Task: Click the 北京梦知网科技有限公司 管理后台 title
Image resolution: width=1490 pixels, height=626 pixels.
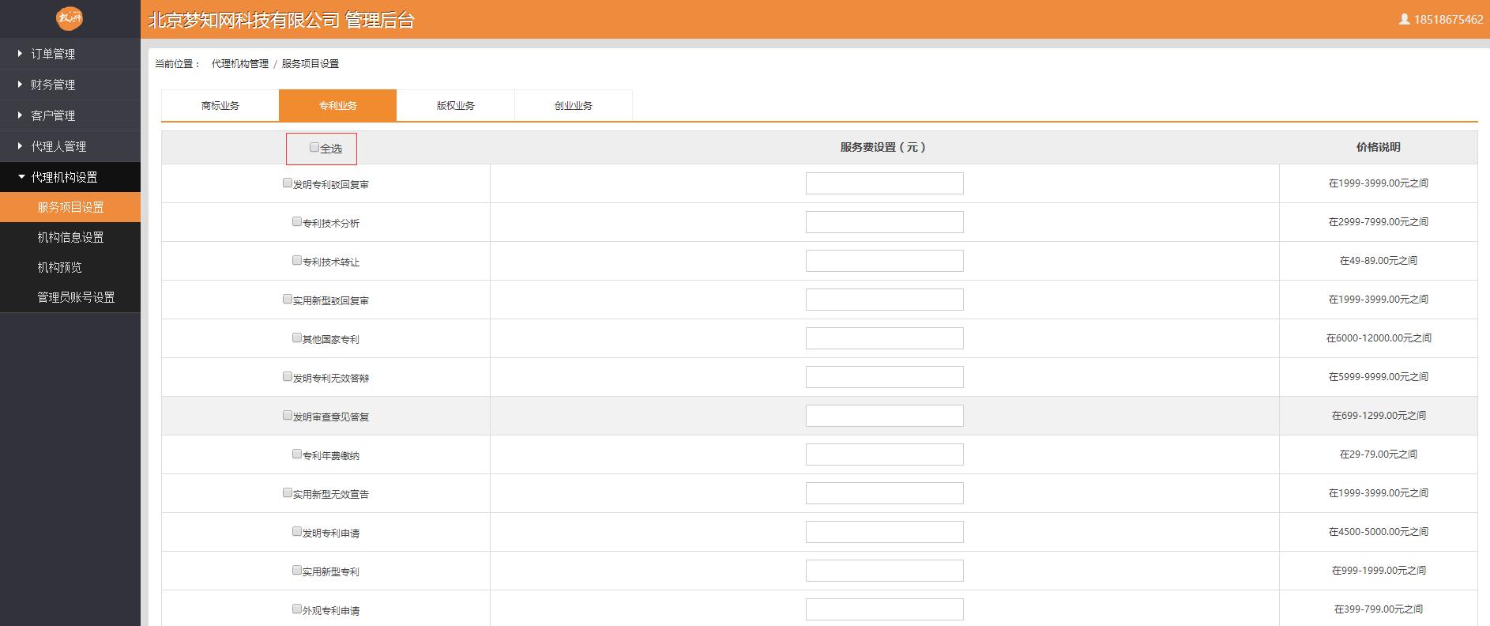Action: (x=281, y=21)
